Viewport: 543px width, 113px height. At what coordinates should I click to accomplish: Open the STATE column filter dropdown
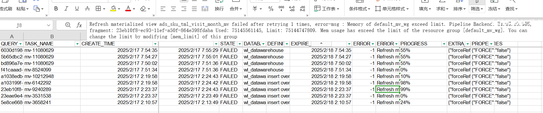[240, 44]
